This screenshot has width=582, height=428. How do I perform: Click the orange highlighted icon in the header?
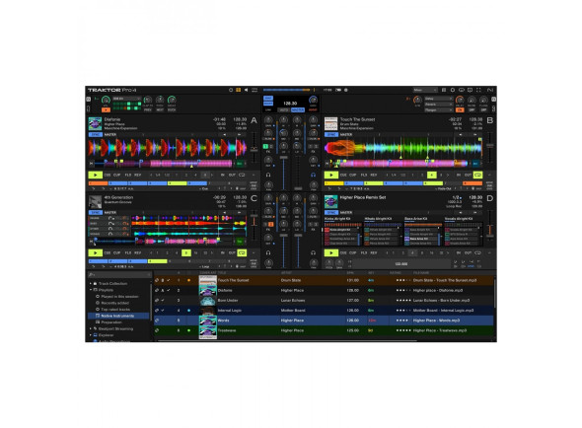coord(239,90)
